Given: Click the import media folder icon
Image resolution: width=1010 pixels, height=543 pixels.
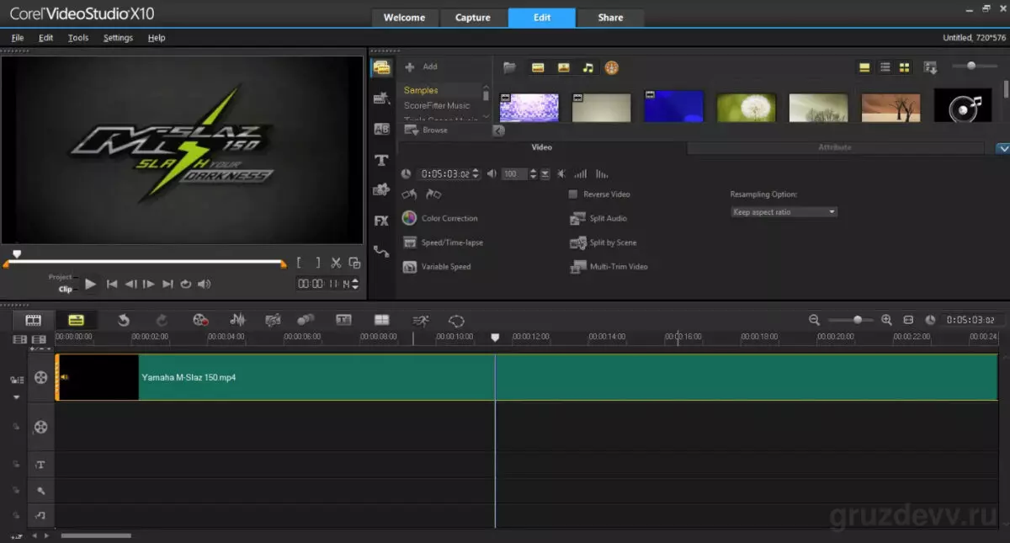Looking at the screenshot, I should click(x=509, y=67).
